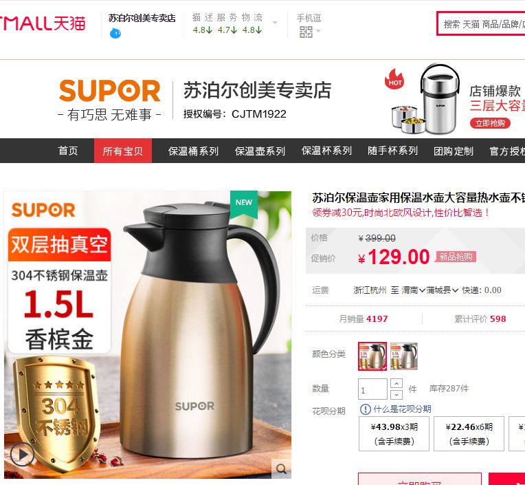
Task: Open the 蒲城县 district dropdown
Action: 442,290
